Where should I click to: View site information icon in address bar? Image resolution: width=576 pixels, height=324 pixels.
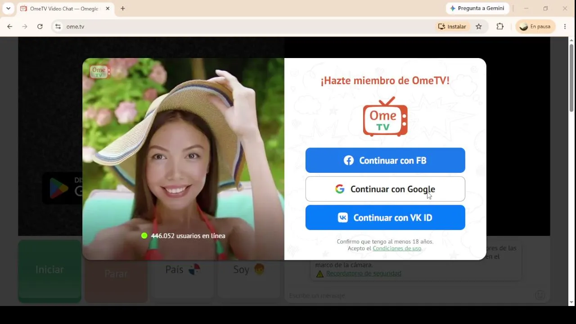(x=58, y=27)
